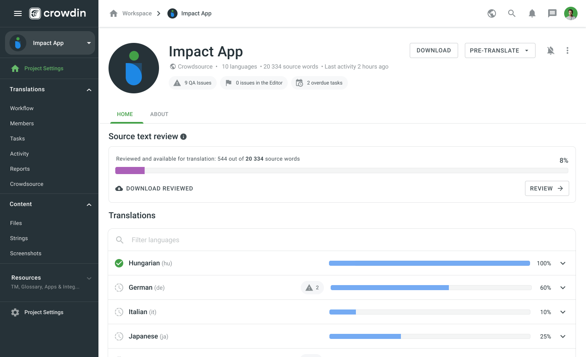Screen dimensions: 586x357
Task: Click the REVIEW button
Action: coord(547,188)
